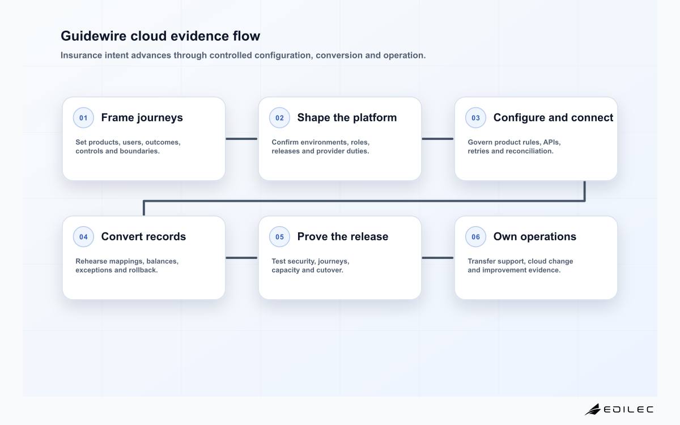The height and width of the screenshot is (425, 680).
Task: Select the 'Configure and connect' heading
Action: pyautogui.click(x=553, y=118)
